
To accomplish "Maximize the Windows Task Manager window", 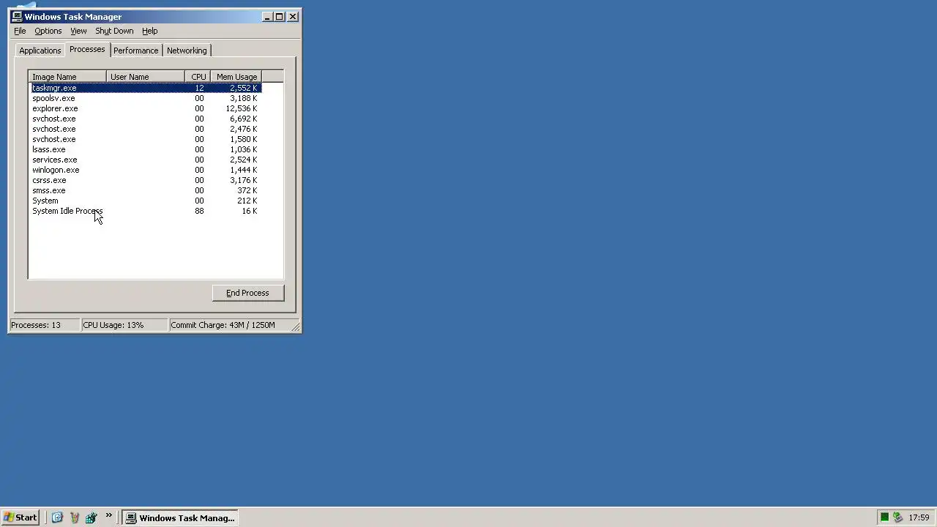I will tap(279, 16).
